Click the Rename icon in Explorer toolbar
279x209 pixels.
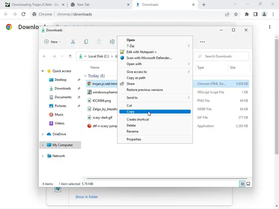pyautogui.click(x=112, y=42)
